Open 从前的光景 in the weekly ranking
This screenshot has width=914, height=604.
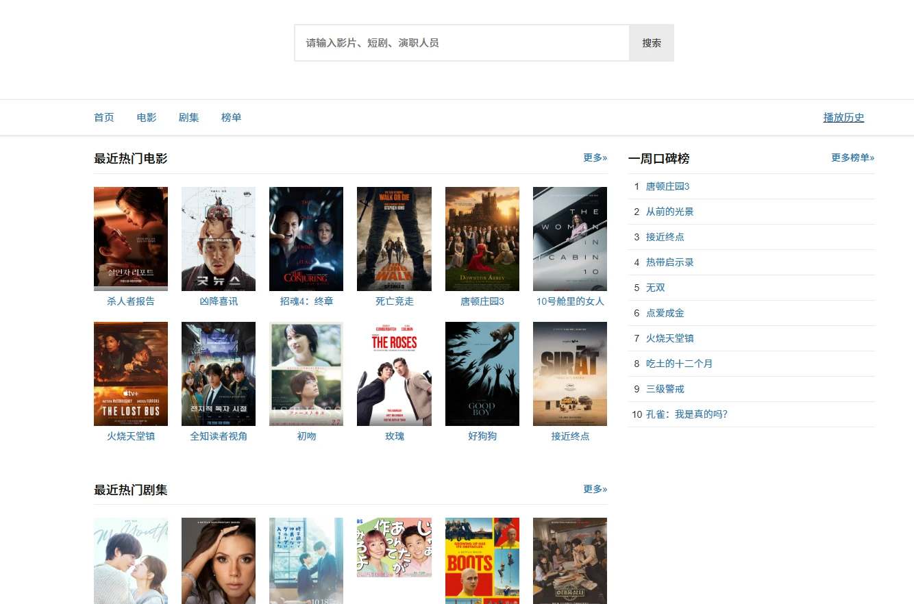tap(669, 212)
